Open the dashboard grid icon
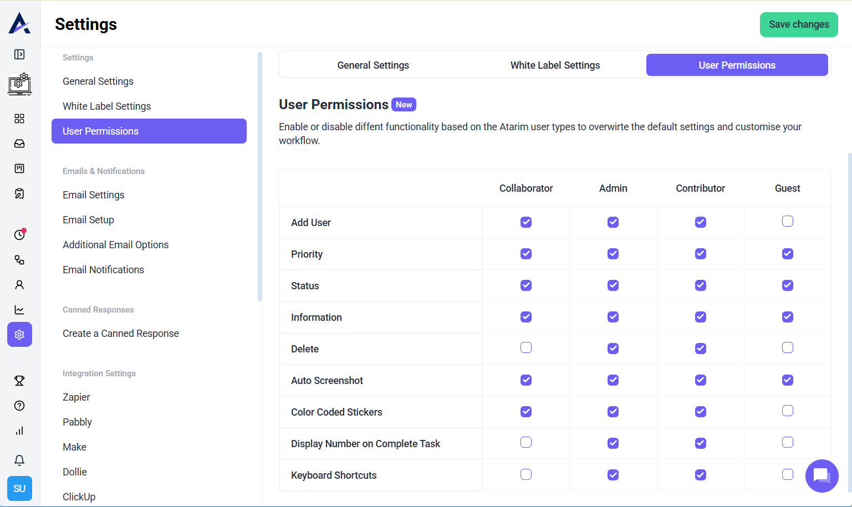The height and width of the screenshot is (507, 852). (x=19, y=119)
